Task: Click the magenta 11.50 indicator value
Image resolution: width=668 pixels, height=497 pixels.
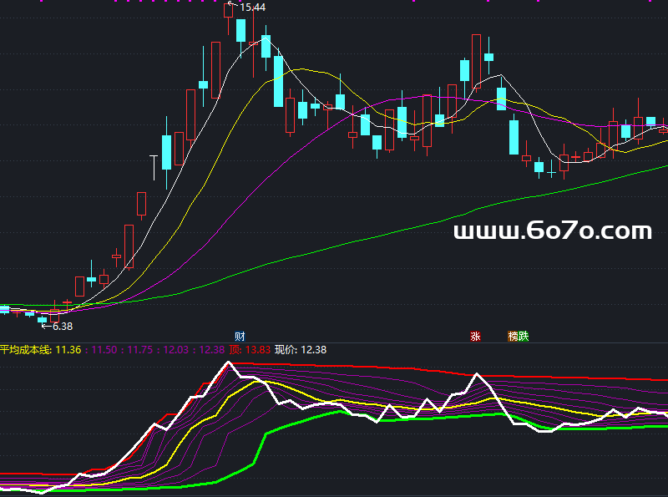Action: pos(104,349)
